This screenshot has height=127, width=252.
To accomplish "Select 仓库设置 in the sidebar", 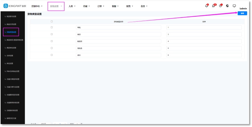I will (10, 55).
